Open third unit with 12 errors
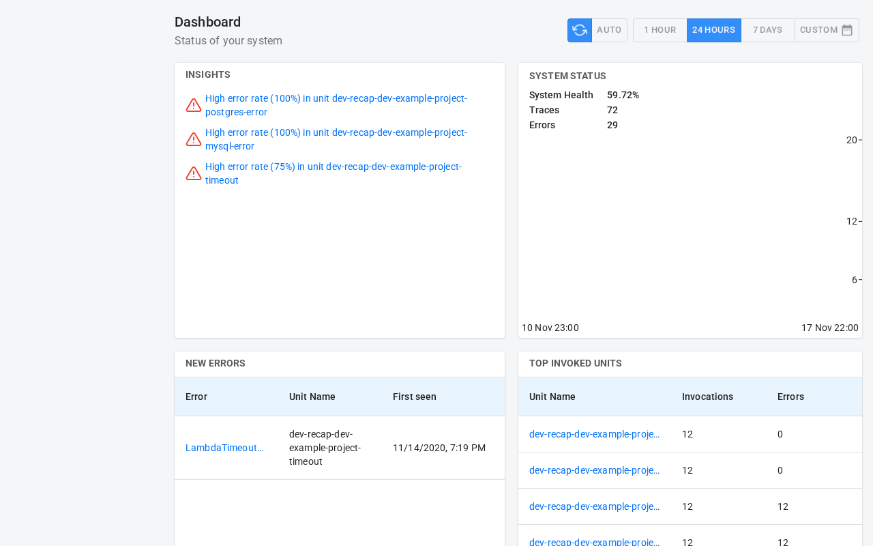This screenshot has height=546, width=873. [x=594, y=506]
